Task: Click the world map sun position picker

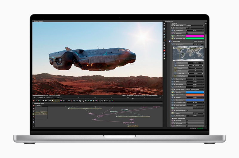Action: [x=188, y=54]
